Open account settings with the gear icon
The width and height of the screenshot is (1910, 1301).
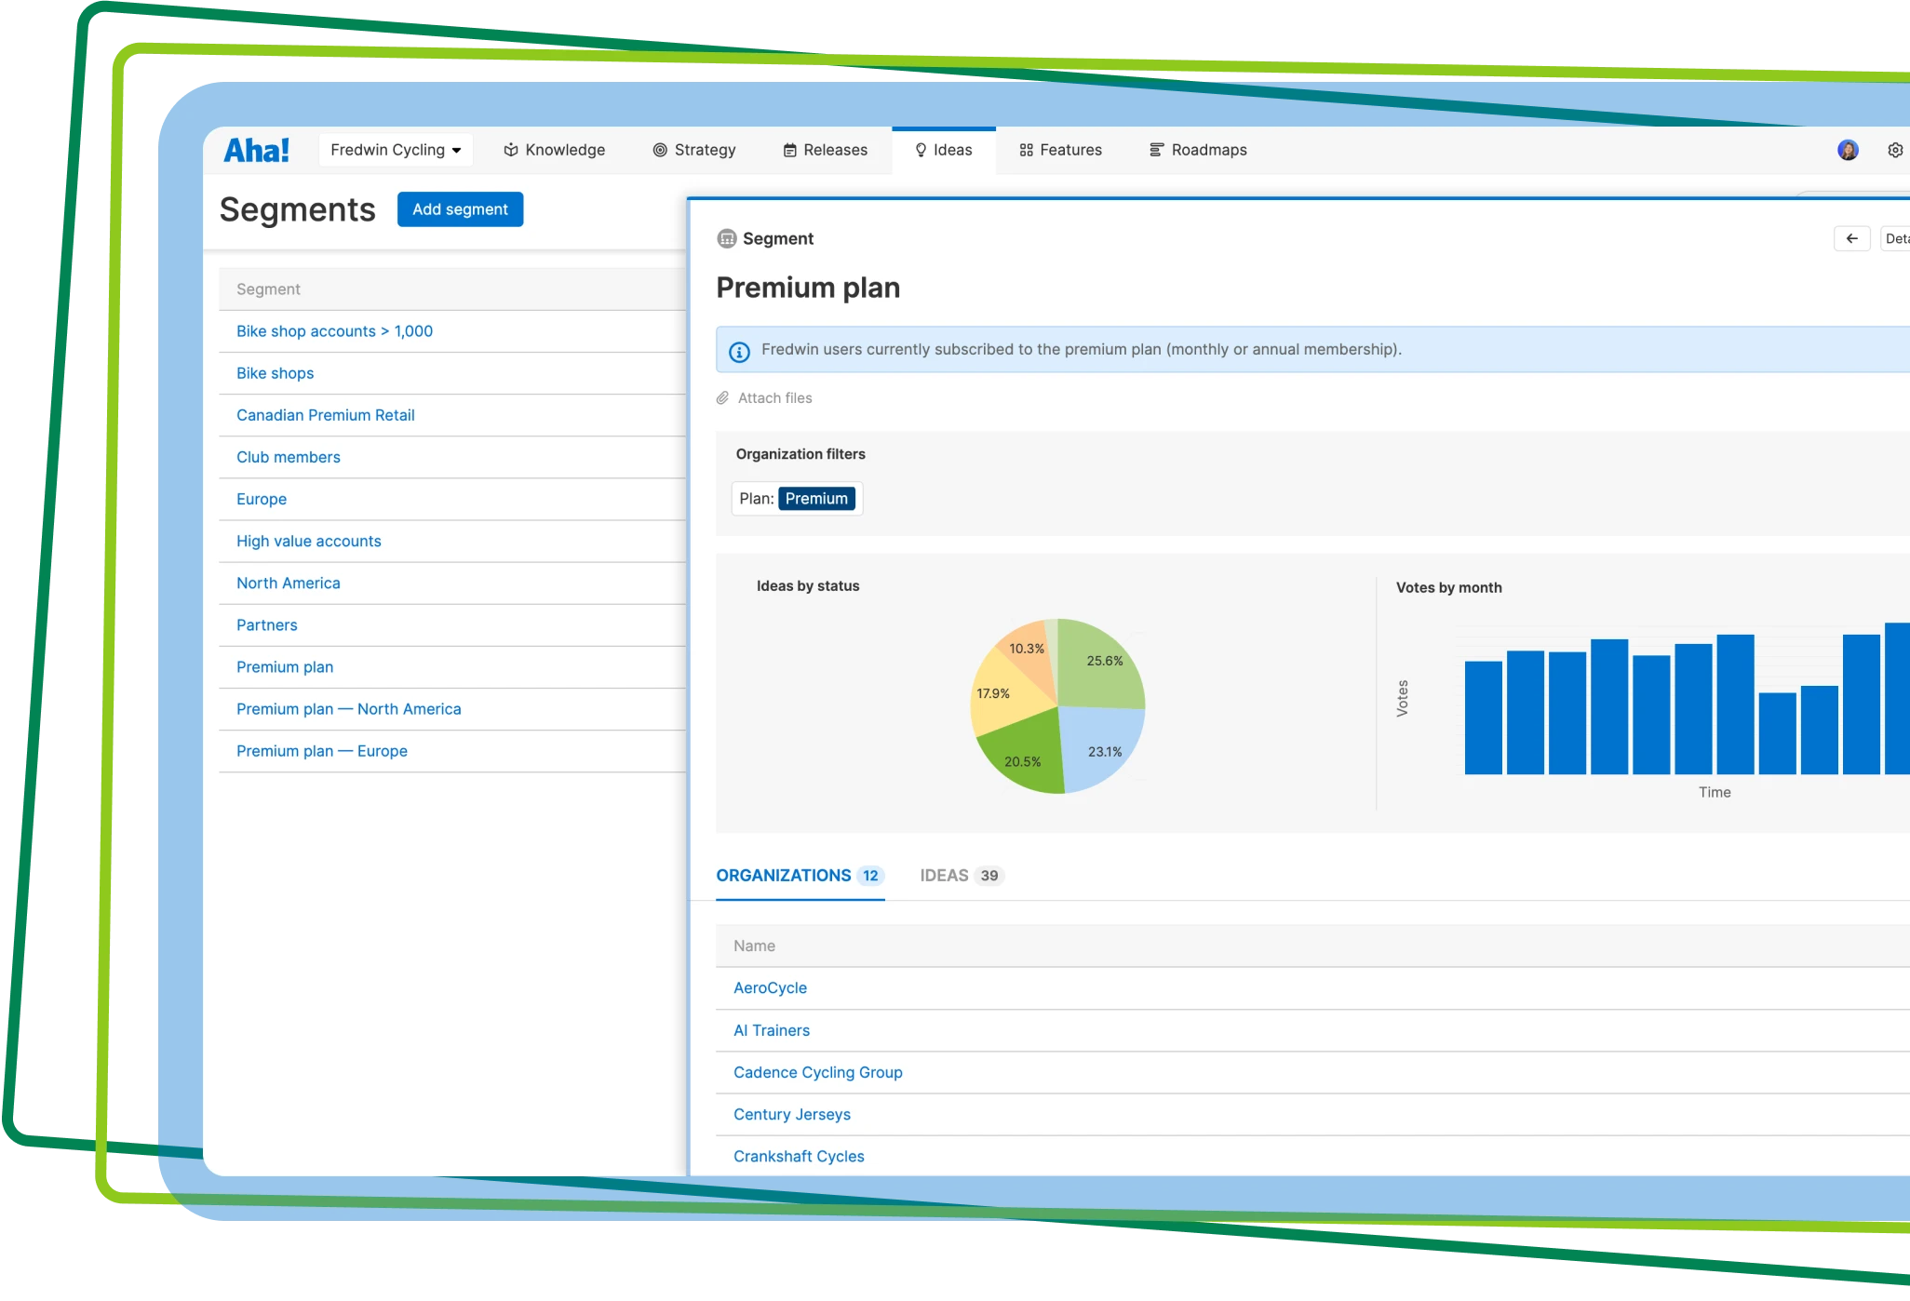1895,149
